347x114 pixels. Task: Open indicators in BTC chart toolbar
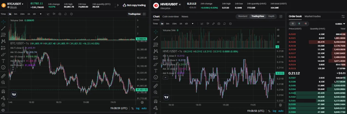(x=48, y=14)
